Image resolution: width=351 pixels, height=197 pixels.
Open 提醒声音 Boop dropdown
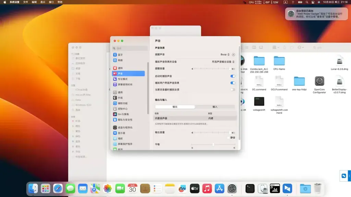click(x=225, y=54)
